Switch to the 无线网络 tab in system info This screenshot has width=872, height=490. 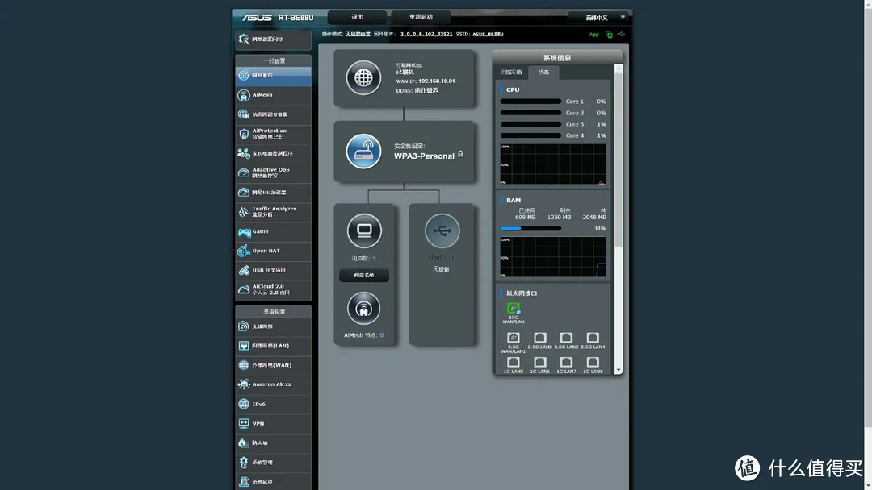pos(510,73)
